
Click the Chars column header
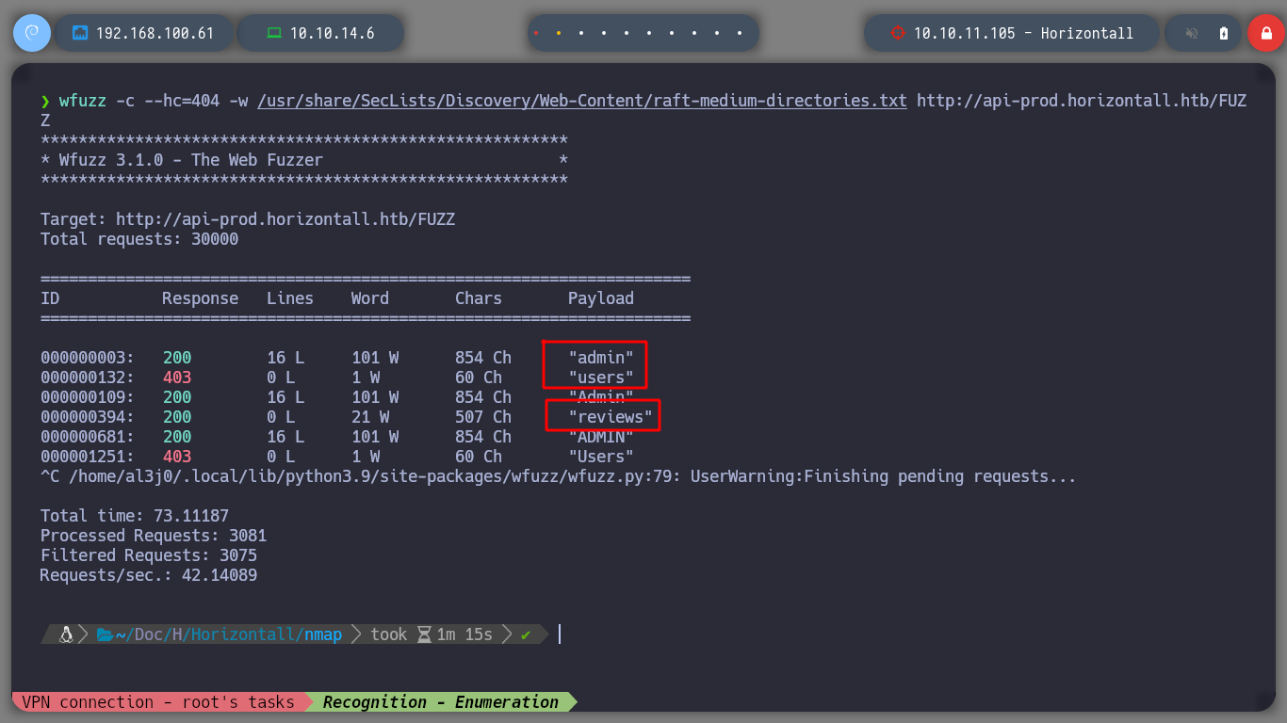coord(479,298)
